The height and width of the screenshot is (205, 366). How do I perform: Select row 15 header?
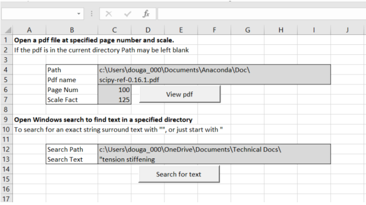tap(6, 179)
